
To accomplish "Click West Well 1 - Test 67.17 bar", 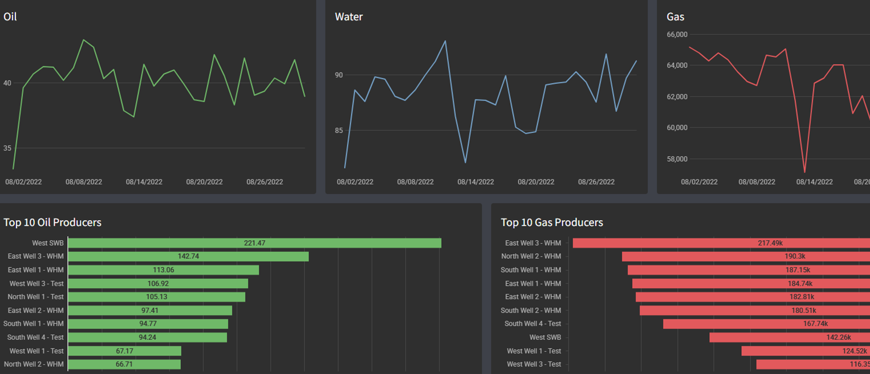I will [x=124, y=351].
